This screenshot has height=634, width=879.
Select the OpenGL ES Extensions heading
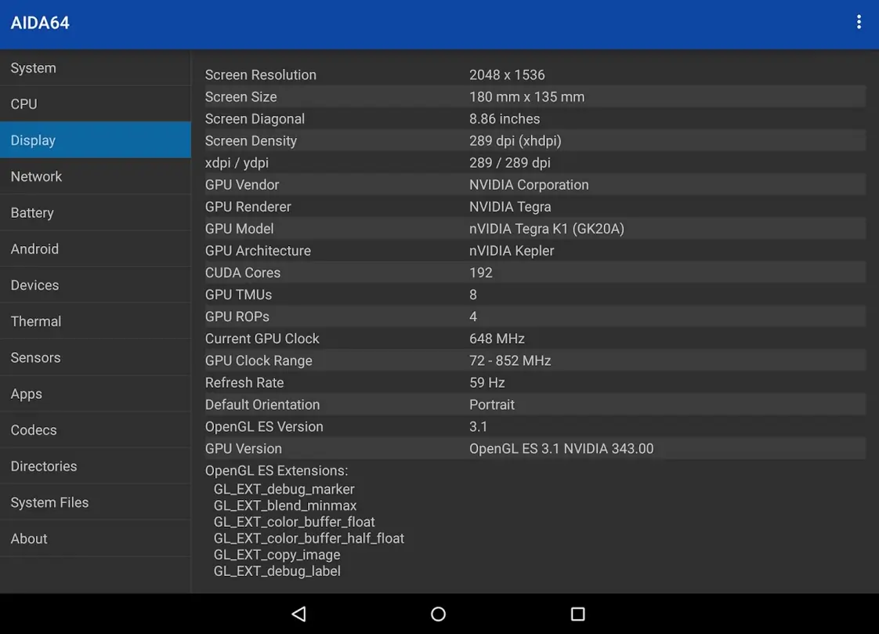277,470
